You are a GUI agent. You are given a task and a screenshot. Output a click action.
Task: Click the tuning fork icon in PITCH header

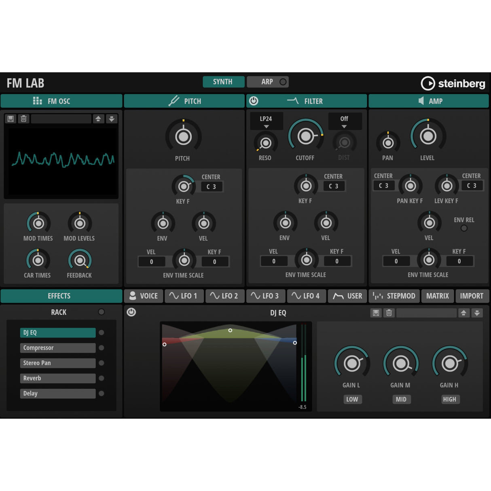[174, 101]
